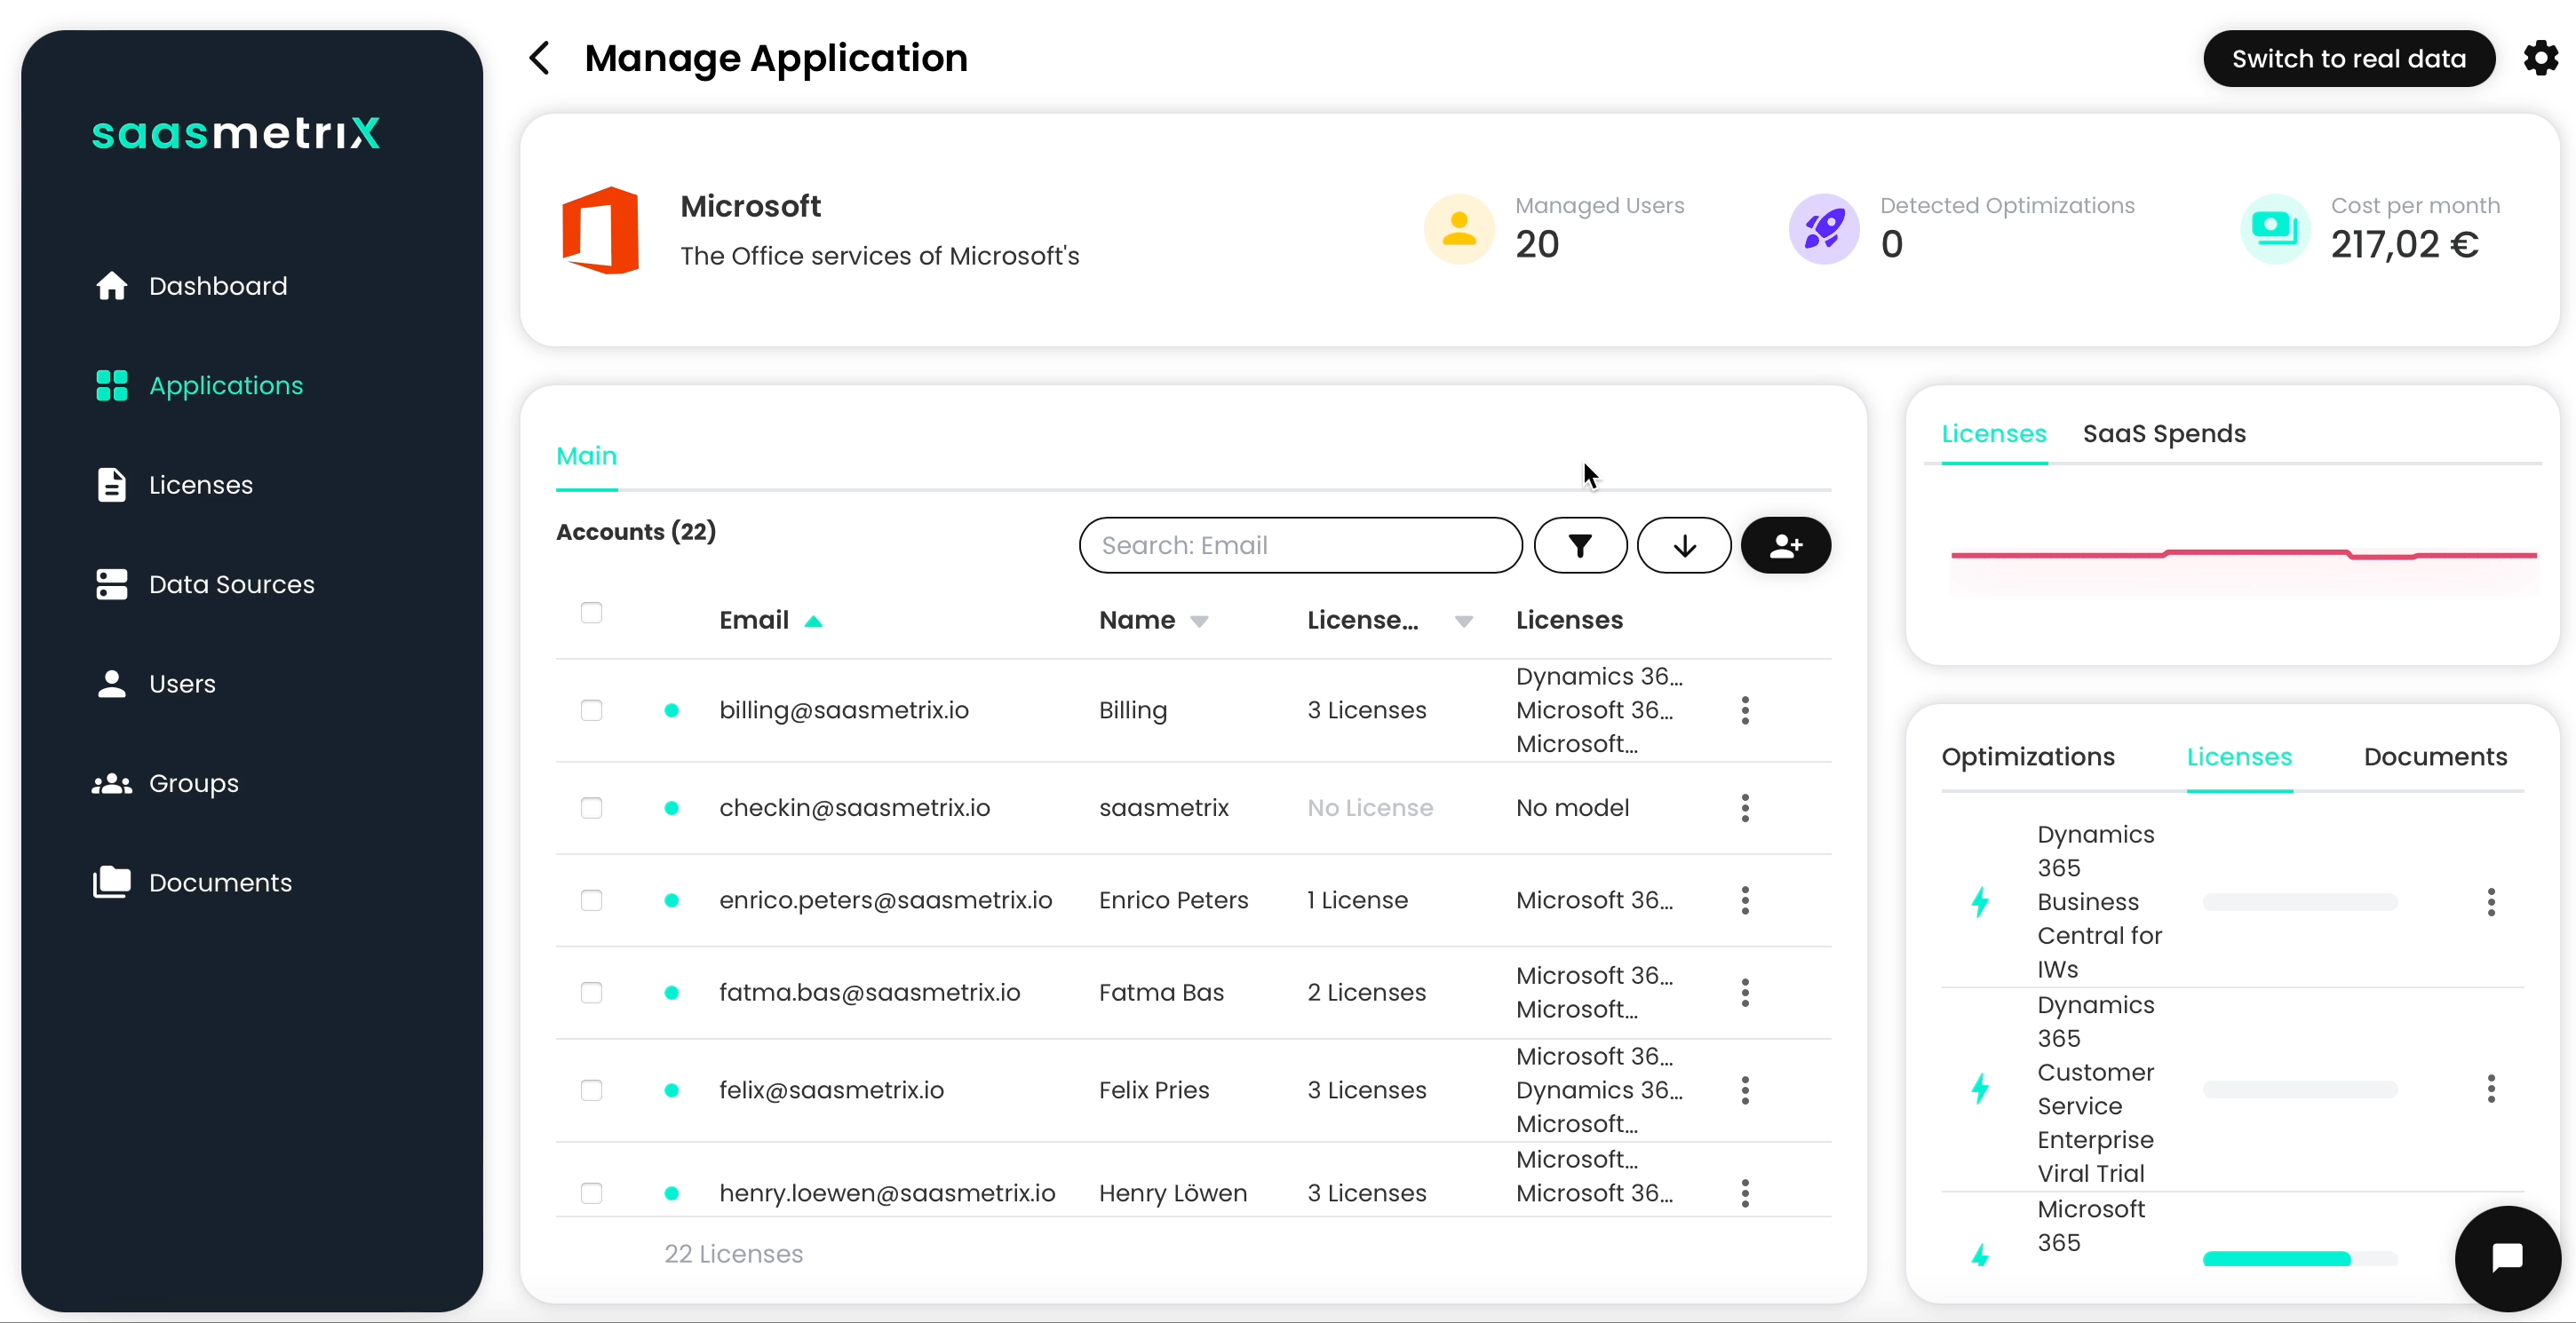Click the filter funnel icon button

[x=1580, y=545]
